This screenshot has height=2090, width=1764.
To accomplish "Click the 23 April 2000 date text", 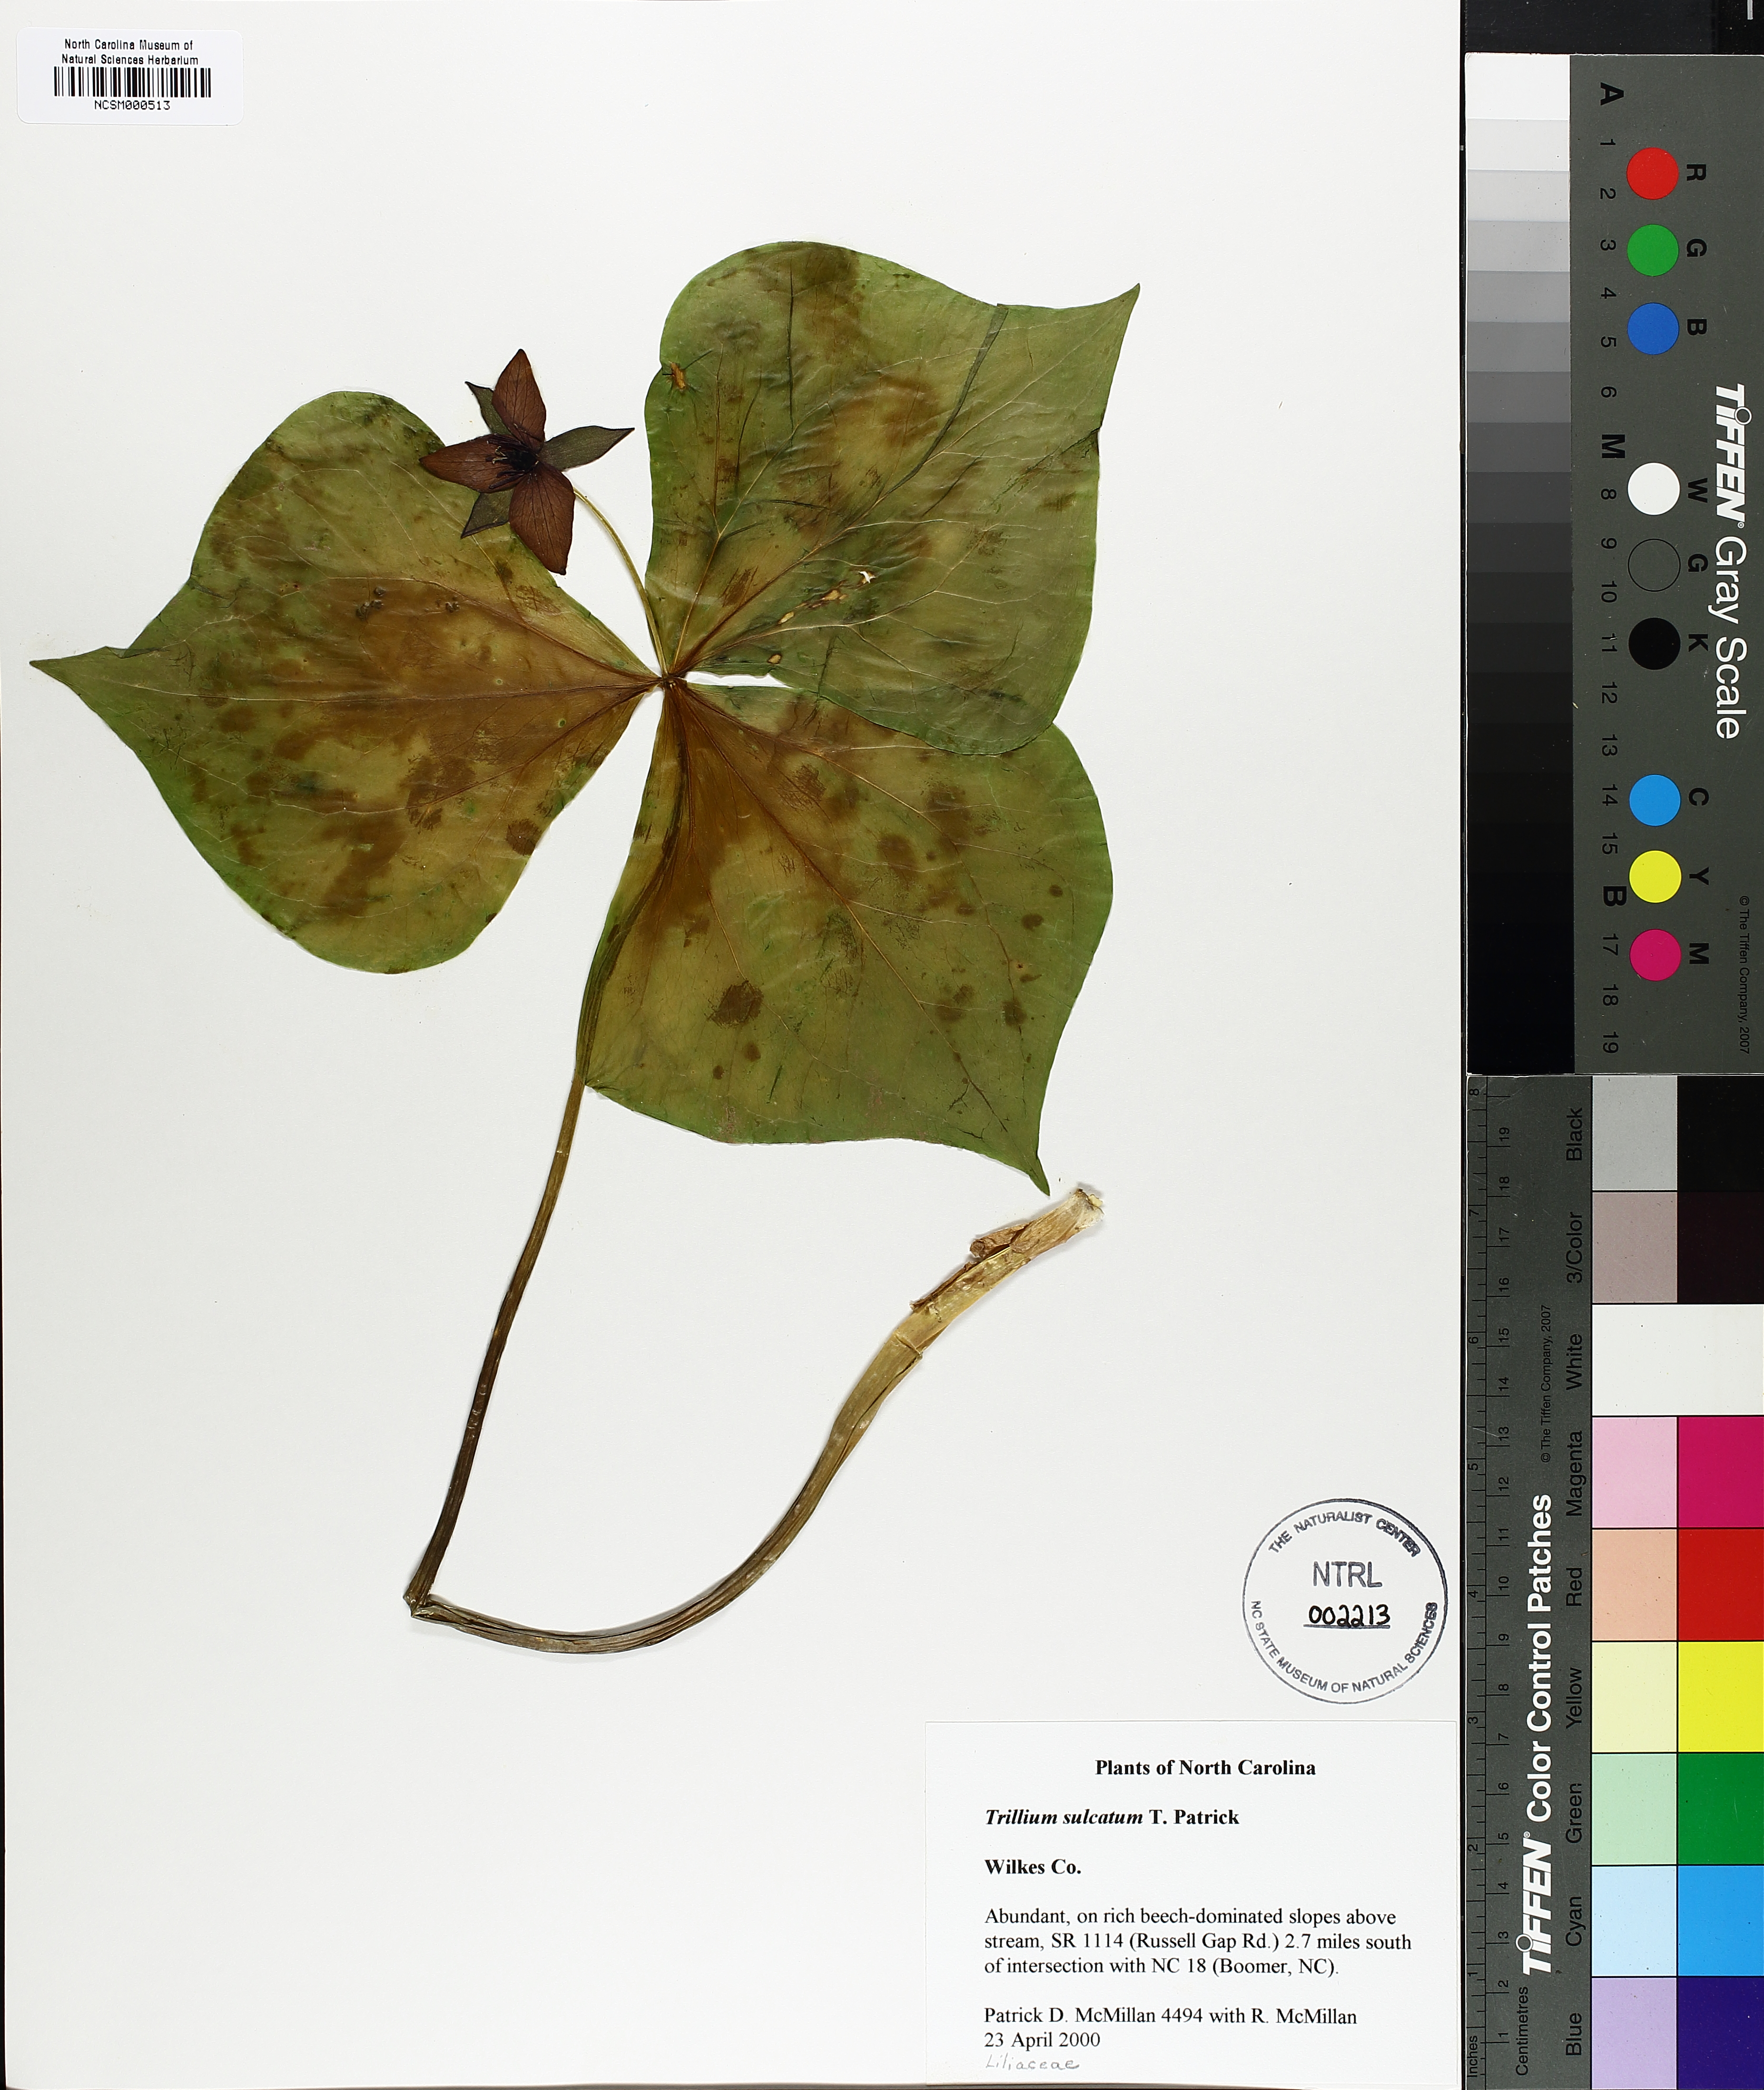I will [1041, 2039].
